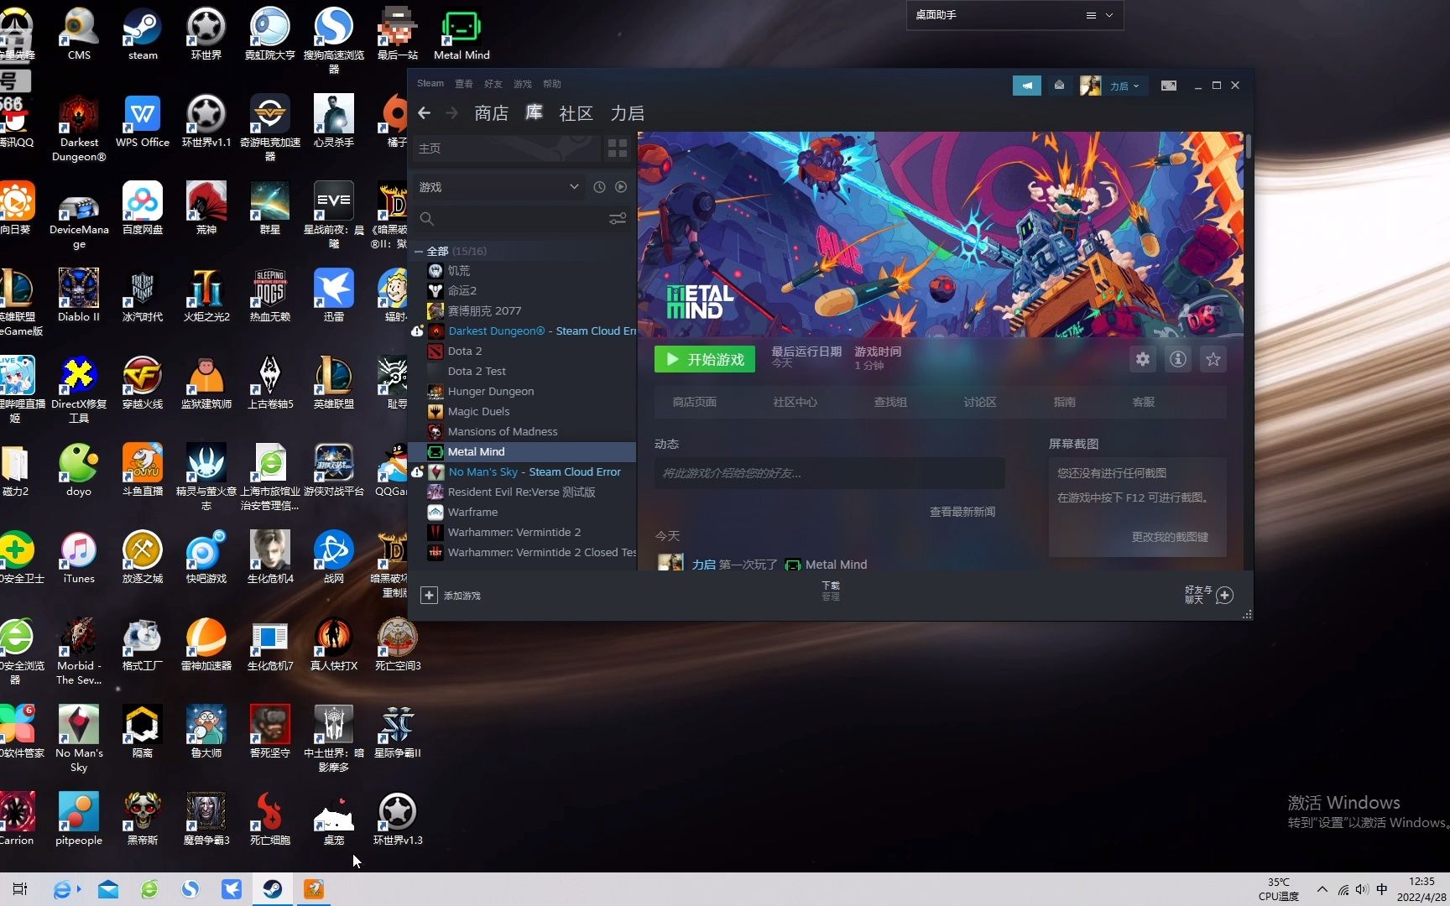Open the 讨论区 link

980,403
